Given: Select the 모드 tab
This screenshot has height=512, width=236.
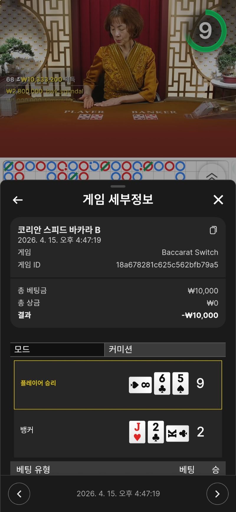Looking at the screenshot, I should pyautogui.click(x=57, y=349).
